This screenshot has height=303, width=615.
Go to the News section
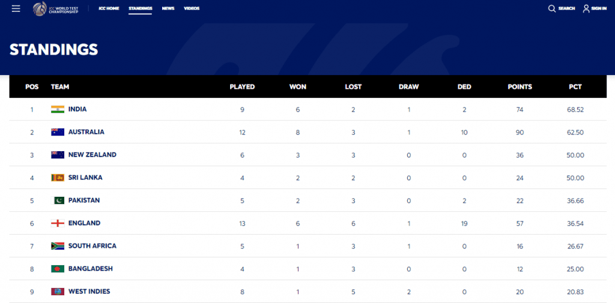[x=168, y=8]
